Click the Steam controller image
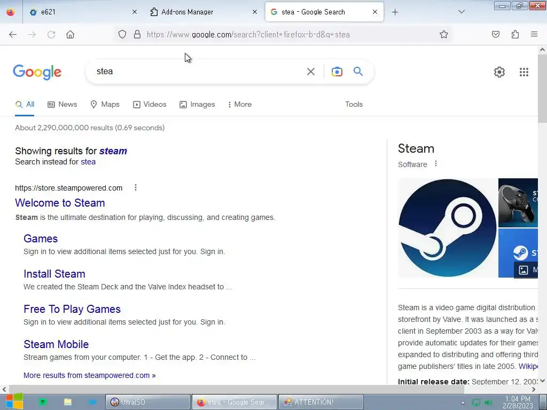This screenshot has height=410, width=547. pos(518,202)
